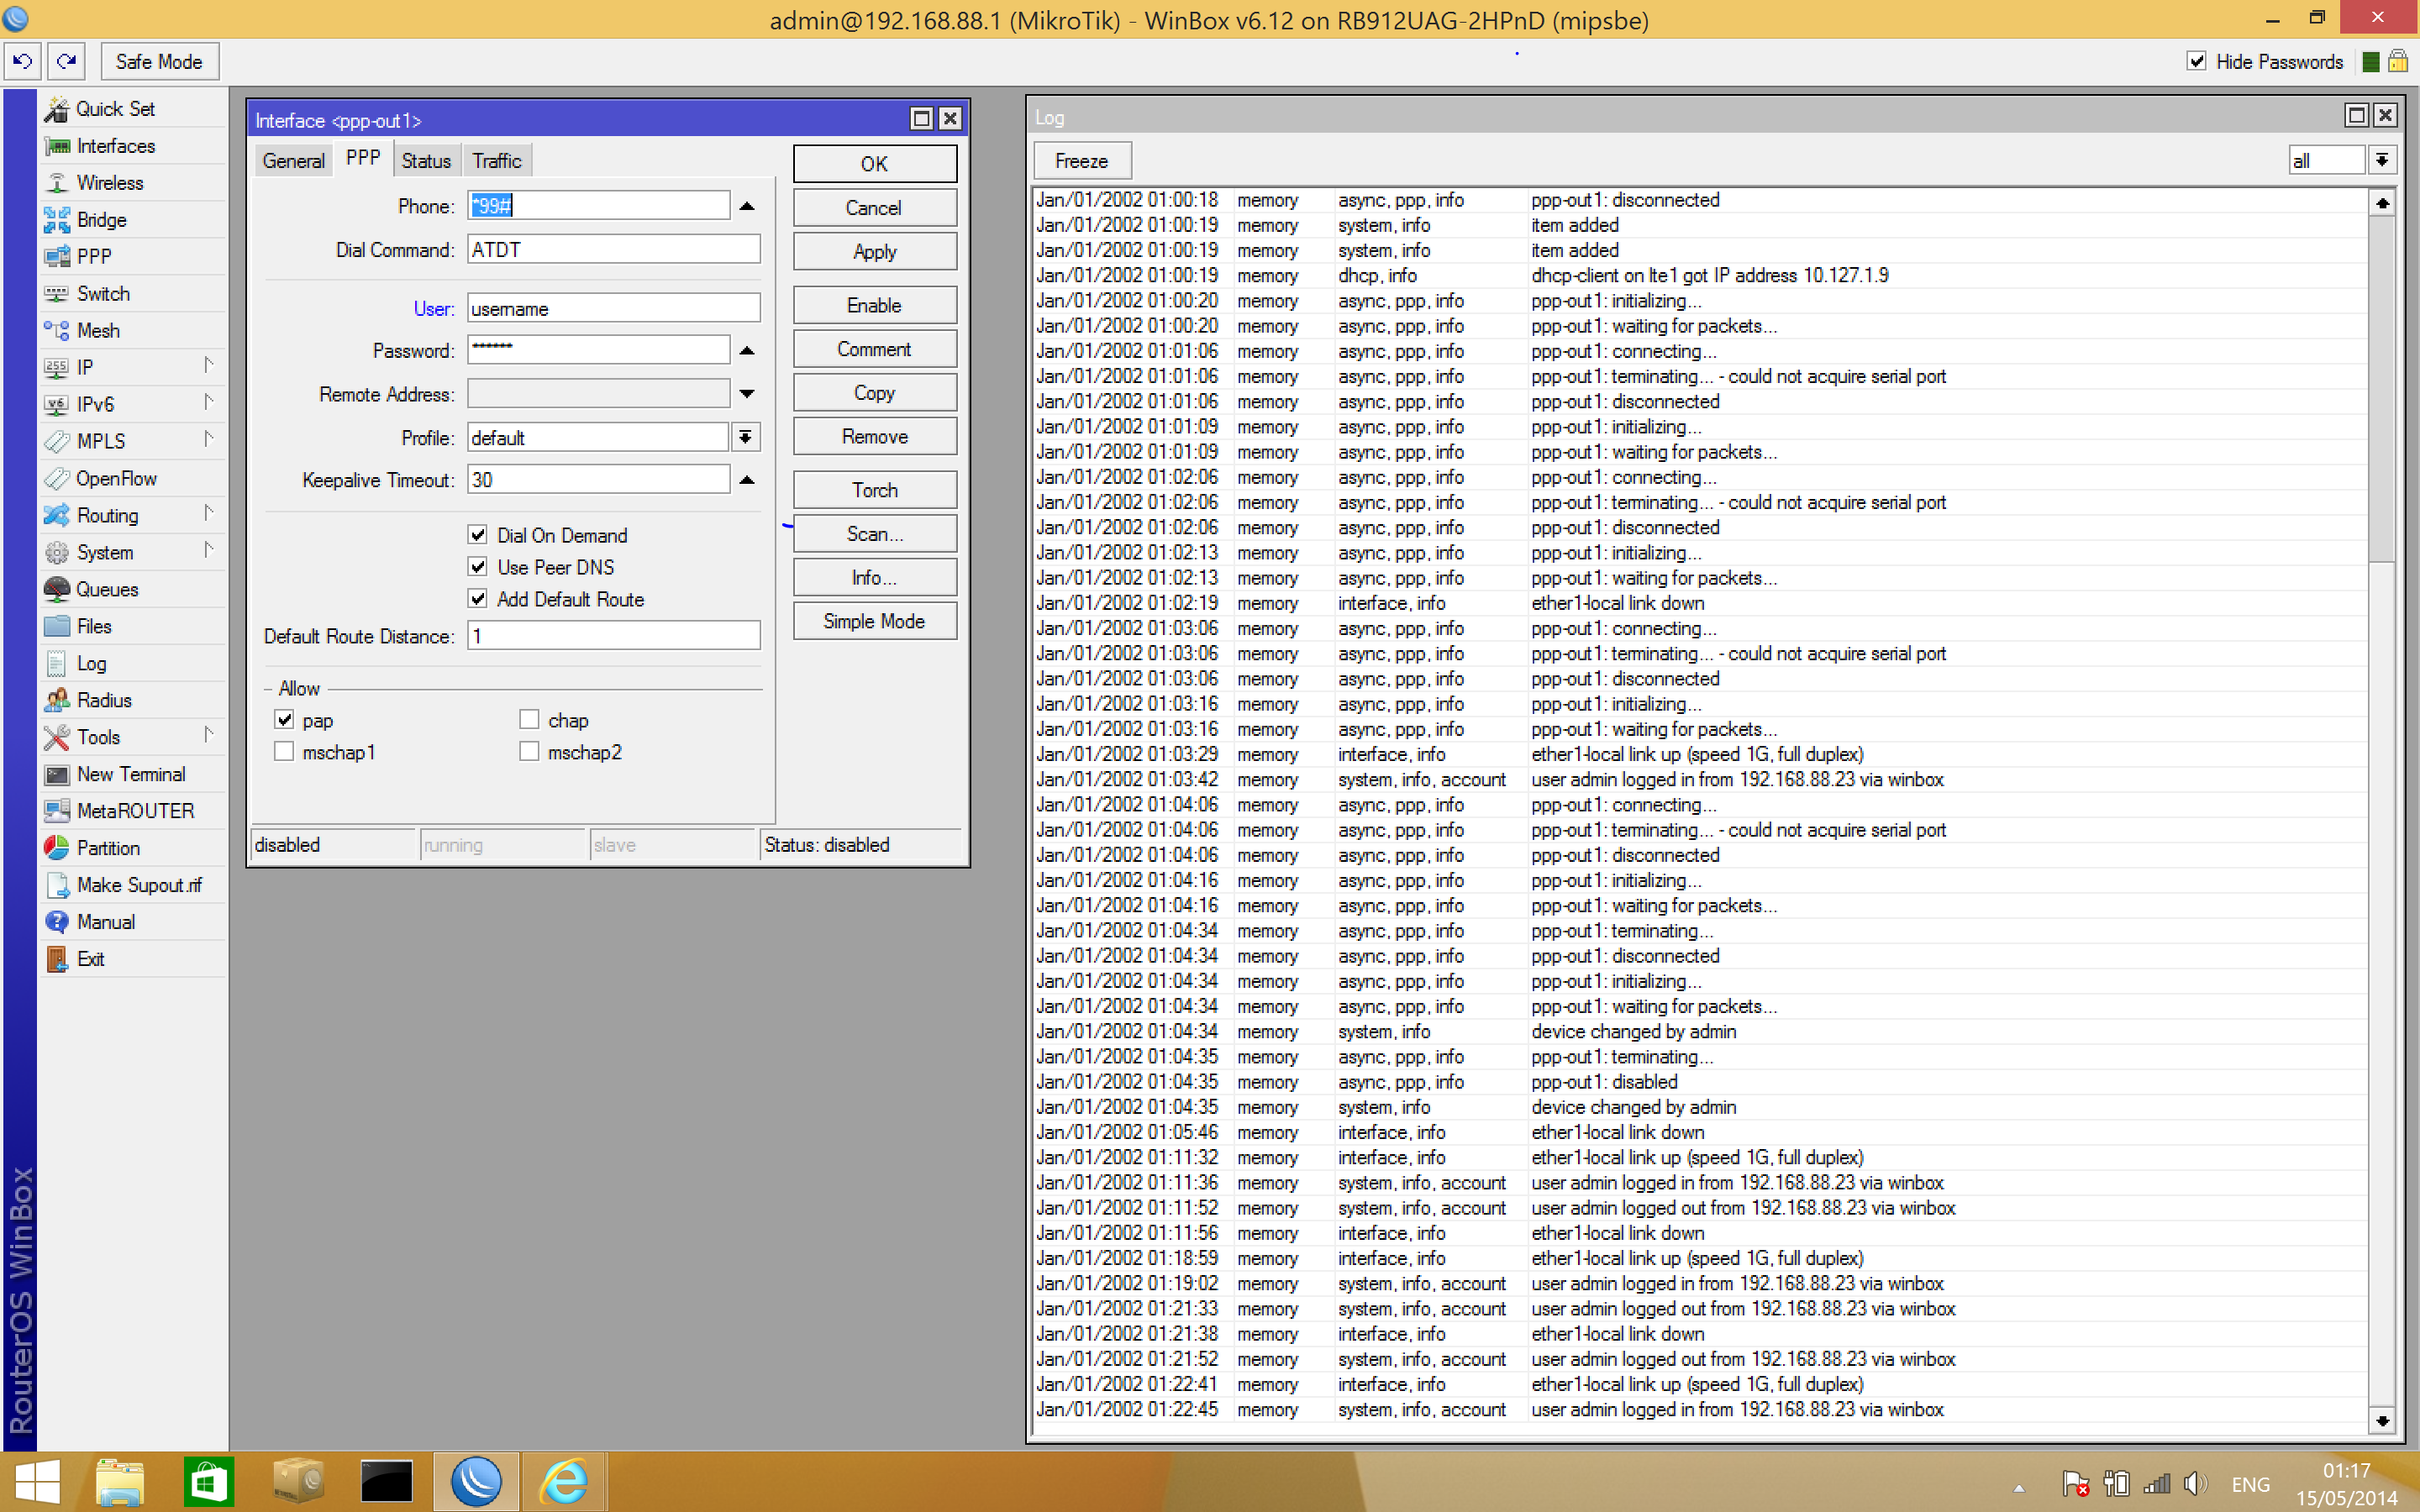2420x1512 pixels.
Task: Open New Terminal from sidebar
Action: pyautogui.click(x=131, y=775)
